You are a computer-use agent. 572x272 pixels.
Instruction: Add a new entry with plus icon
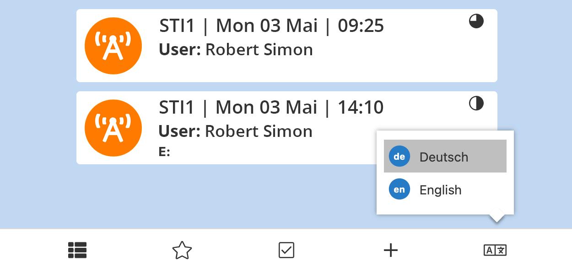pos(390,250)
